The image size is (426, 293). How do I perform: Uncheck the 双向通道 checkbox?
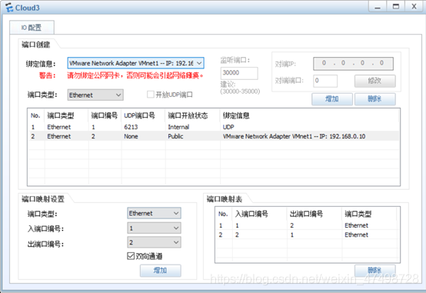point(131,256)
